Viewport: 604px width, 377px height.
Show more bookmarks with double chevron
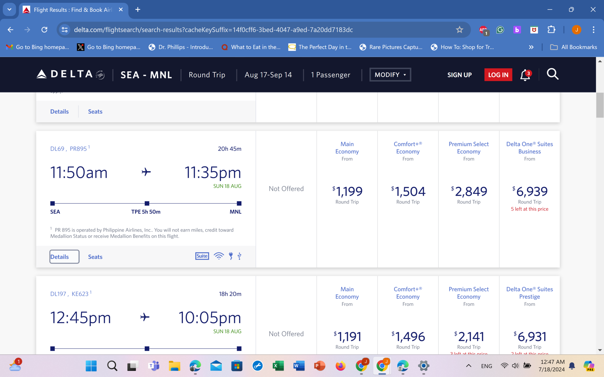tap(531, 47)
